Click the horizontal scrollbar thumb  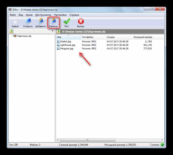[x=87, y=140]
